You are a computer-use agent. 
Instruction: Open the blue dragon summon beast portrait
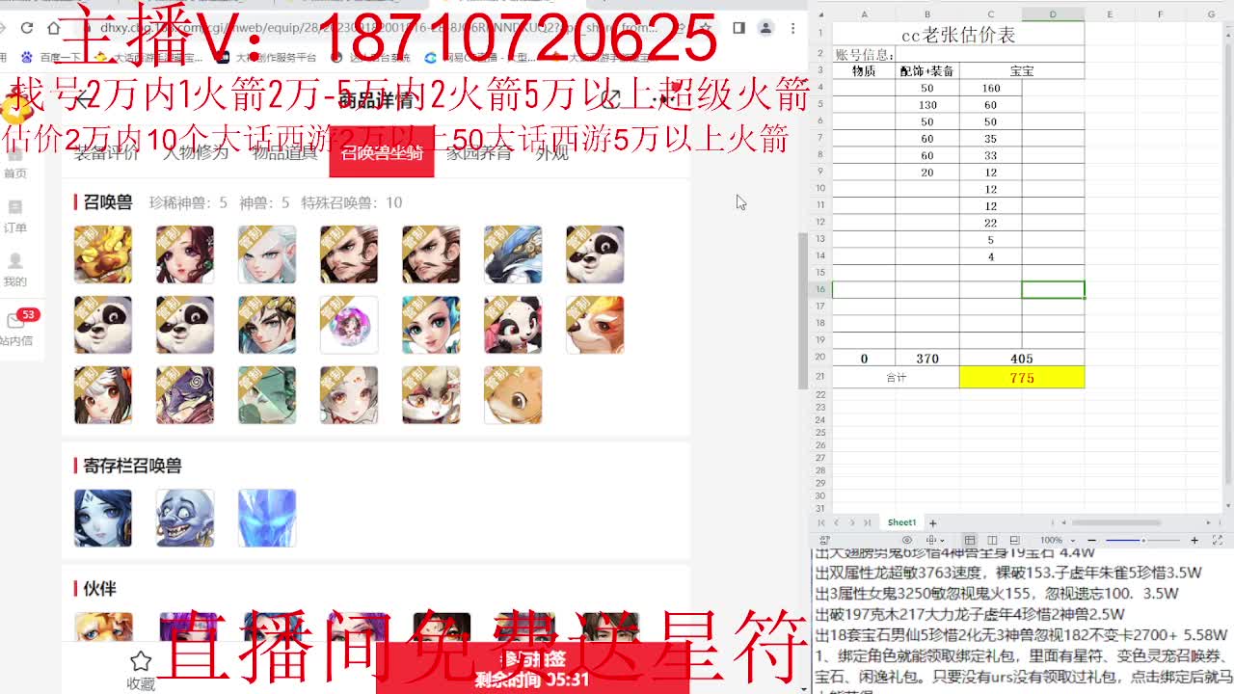(513, 254)
